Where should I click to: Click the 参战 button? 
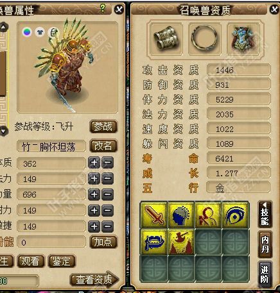click(x=103, y=126)
